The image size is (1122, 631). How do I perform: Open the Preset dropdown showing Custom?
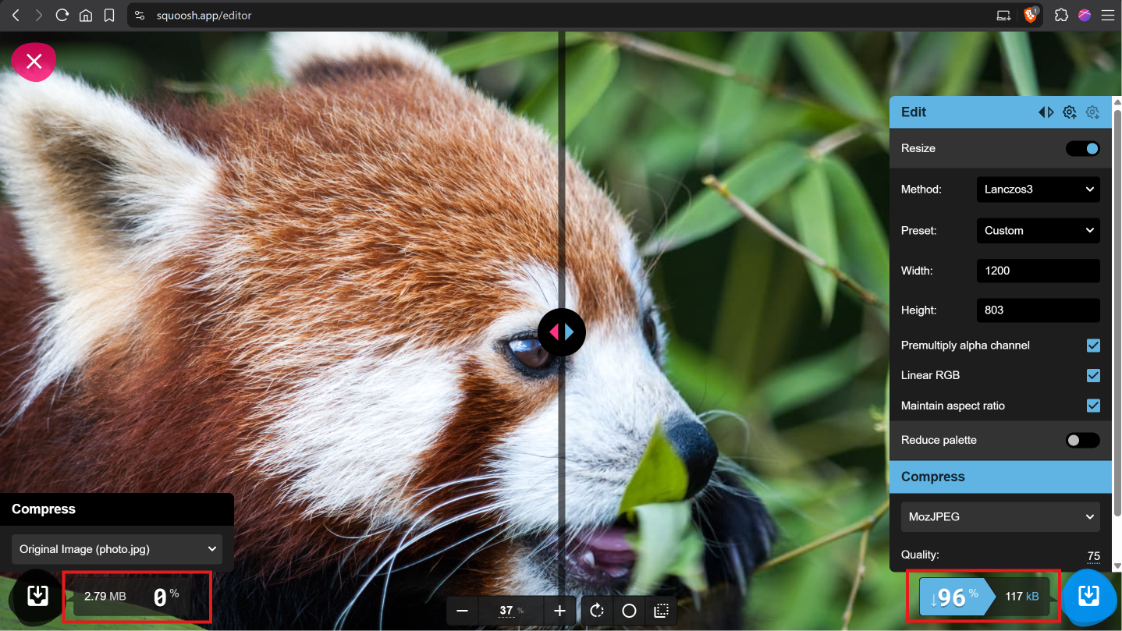pyautogui.click(x=1039, y=230)
